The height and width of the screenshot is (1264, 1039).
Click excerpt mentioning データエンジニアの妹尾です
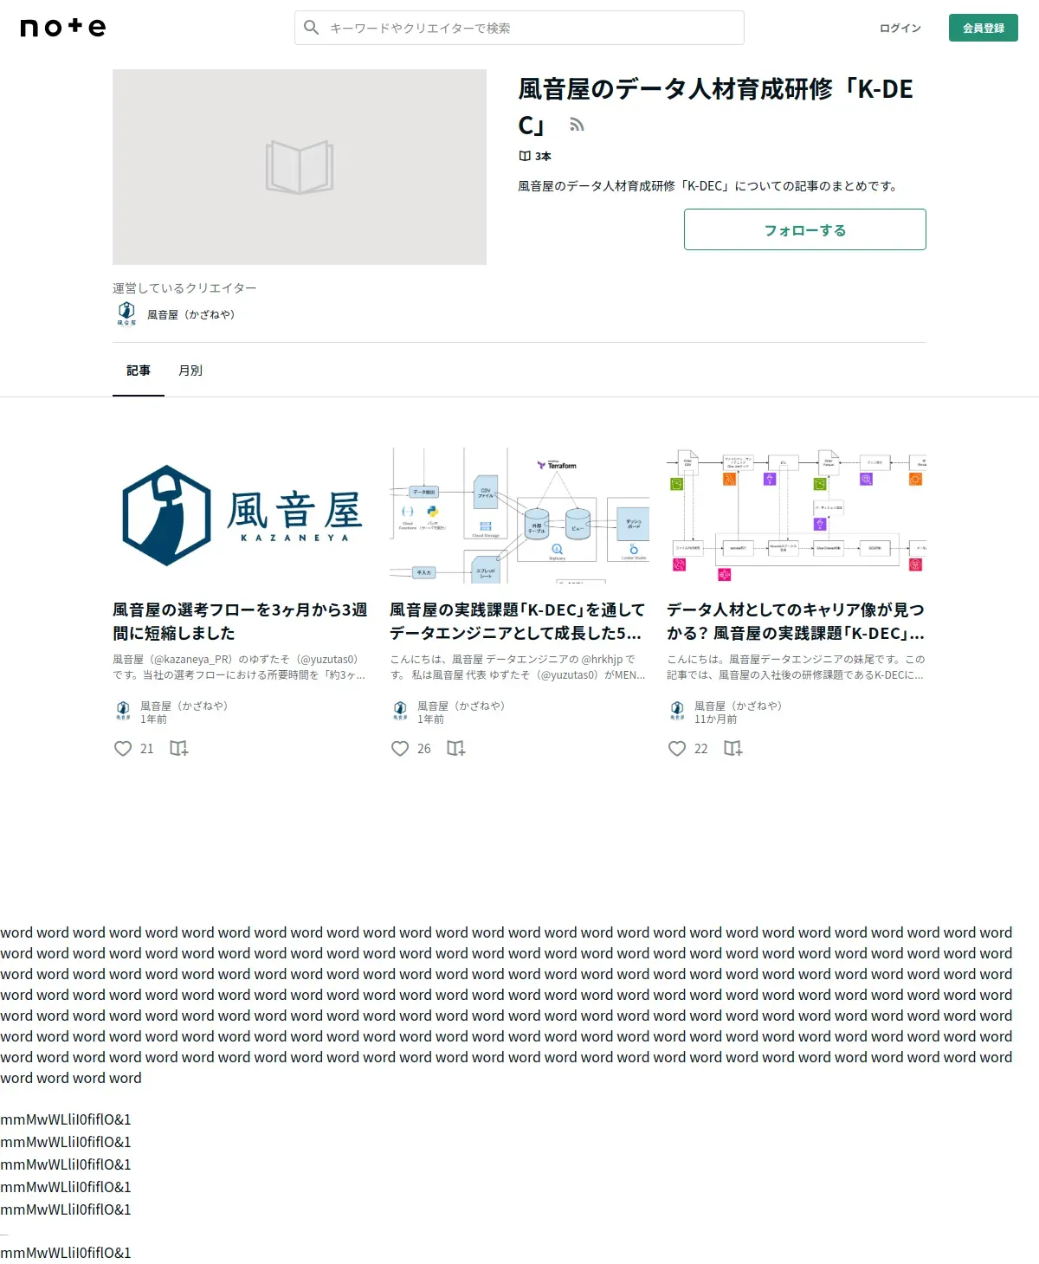coord(796,667)
